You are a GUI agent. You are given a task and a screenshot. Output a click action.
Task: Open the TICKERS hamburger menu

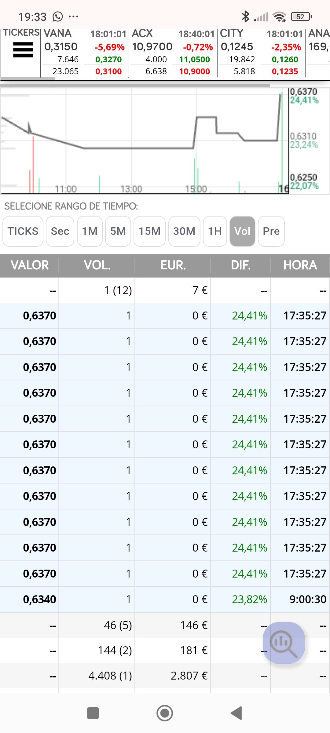pos(23,50)
